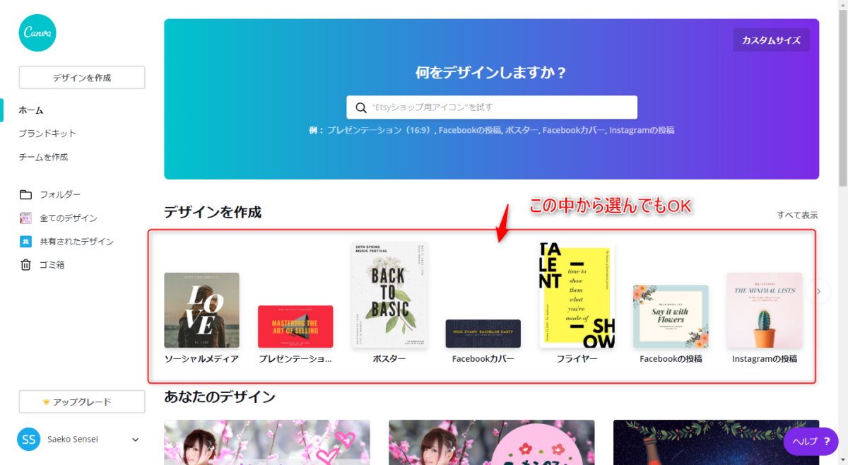848x465 pixels.
Task: Click the SS profile avatar
Action: (x=29, y=440)
